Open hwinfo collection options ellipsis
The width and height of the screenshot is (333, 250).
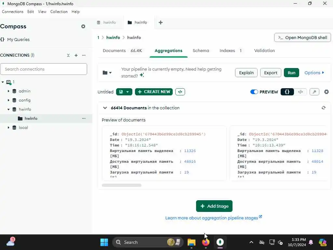(84, 118)
